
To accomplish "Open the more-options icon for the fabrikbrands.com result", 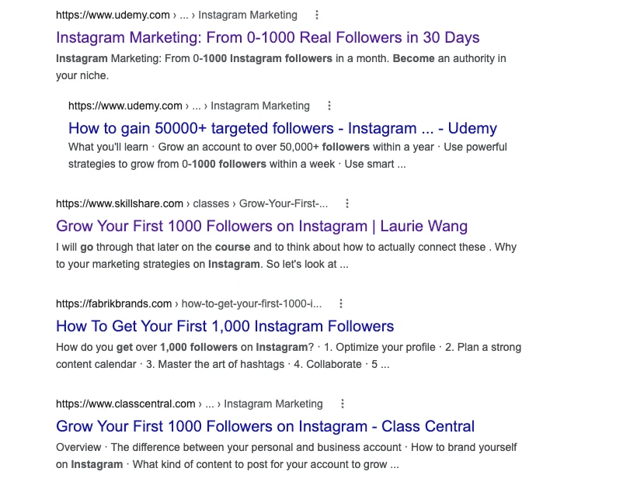I will tap(340, 303).
